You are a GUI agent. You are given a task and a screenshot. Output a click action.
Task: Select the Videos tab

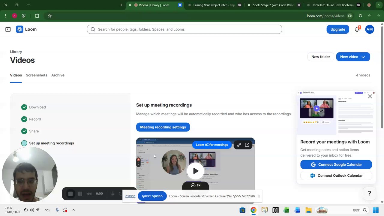pos(16,75)
